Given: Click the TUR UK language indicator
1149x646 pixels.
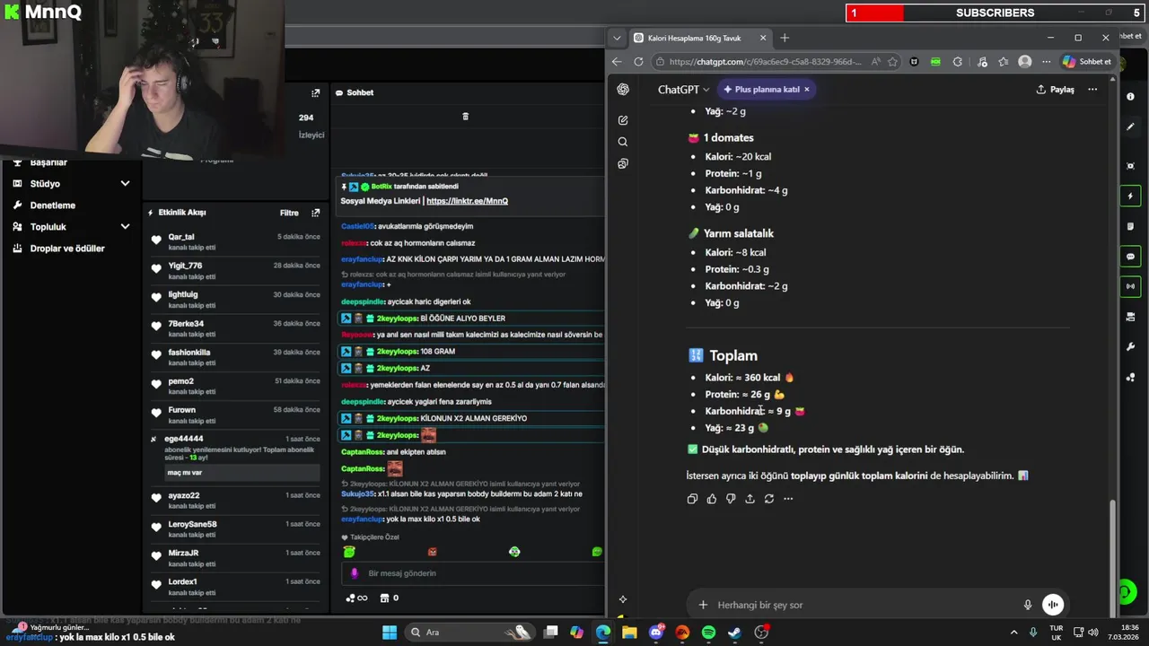Looking at the screenshot, I should (1057, 633).
